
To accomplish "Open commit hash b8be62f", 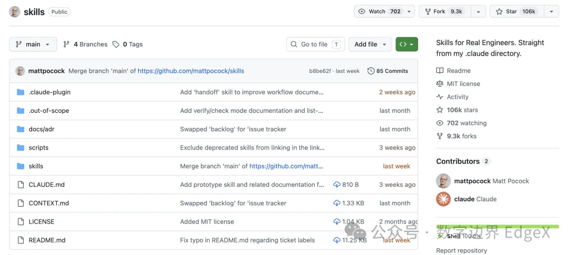I will coord(320,71).
